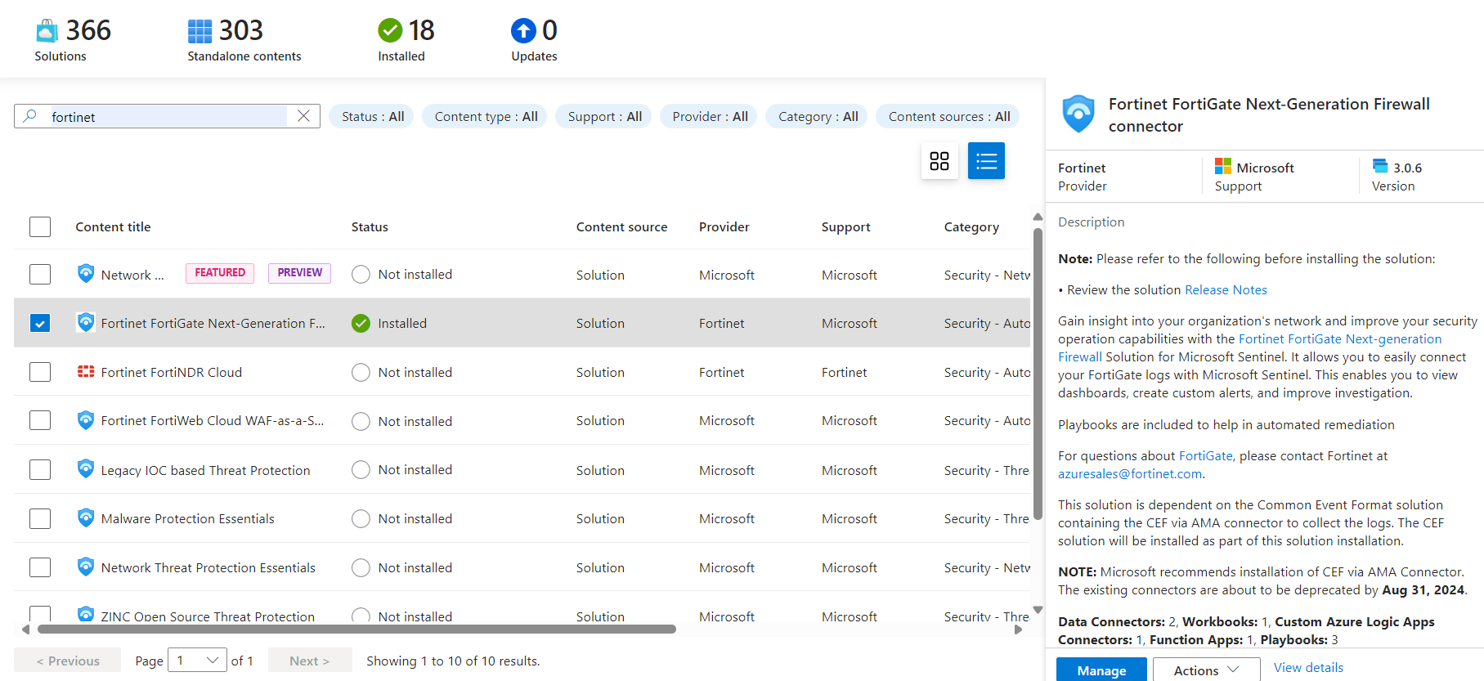Screen dimensions: 1484x681
Task: Check the ZINC Open Source Threat checkbox
Action: click(40, 614)
